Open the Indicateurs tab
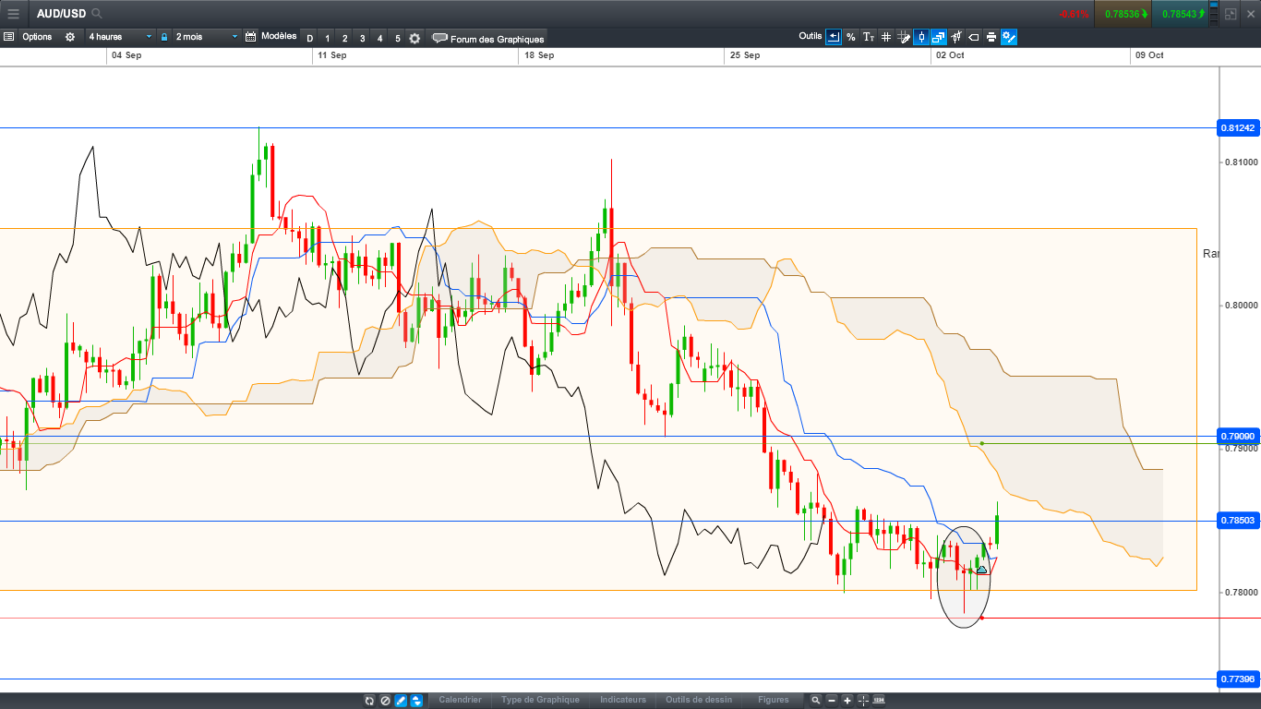 click(x=623, y=700)
